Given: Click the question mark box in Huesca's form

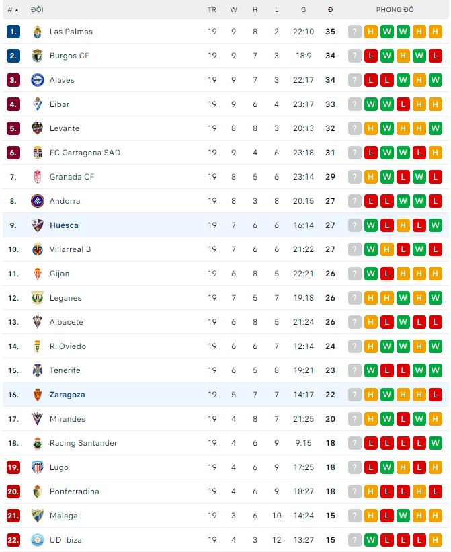Looking at the screenshot, I should (x=354, y=225).
